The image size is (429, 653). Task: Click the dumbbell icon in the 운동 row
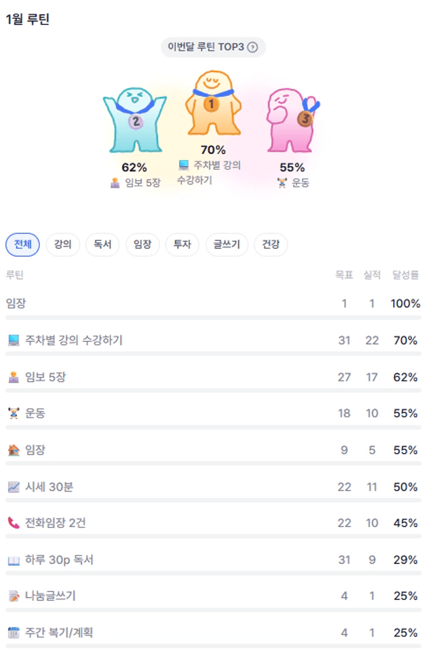(x=13, y=414)
